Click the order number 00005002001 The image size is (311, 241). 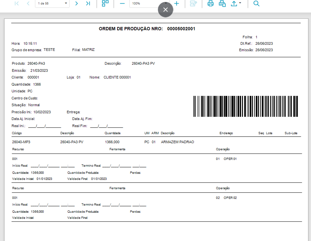181,29
